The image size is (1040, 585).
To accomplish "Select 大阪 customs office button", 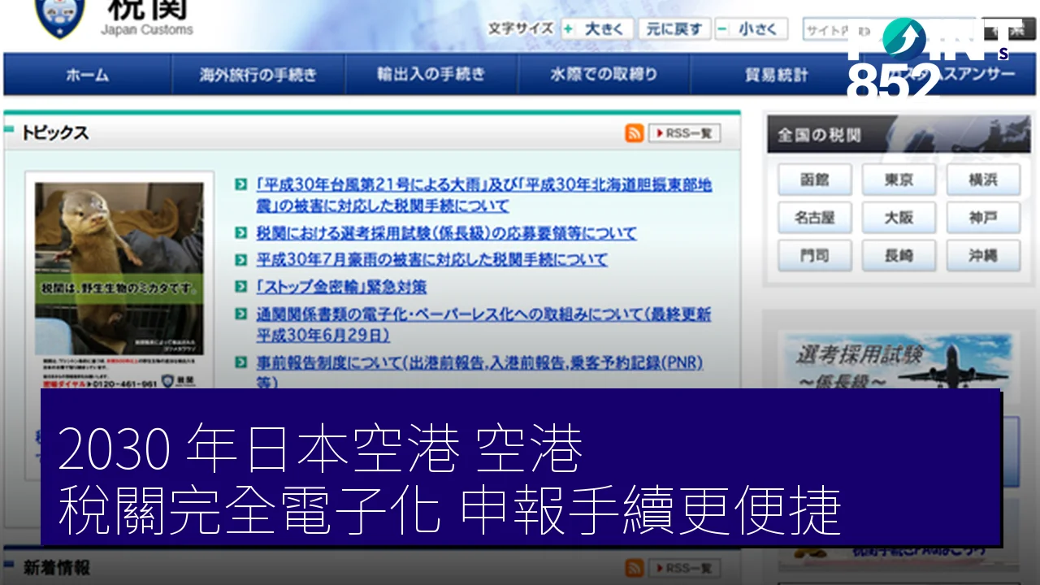I will (899, 218).
